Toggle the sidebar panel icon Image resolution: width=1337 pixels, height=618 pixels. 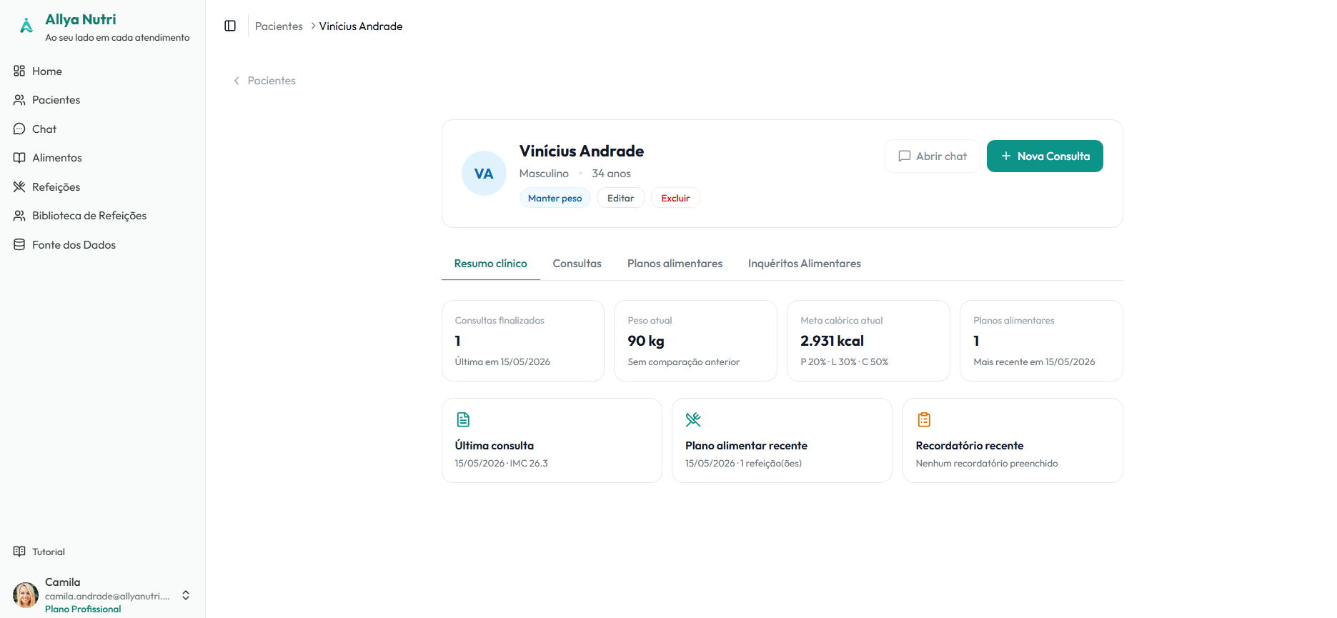(230, 26)
